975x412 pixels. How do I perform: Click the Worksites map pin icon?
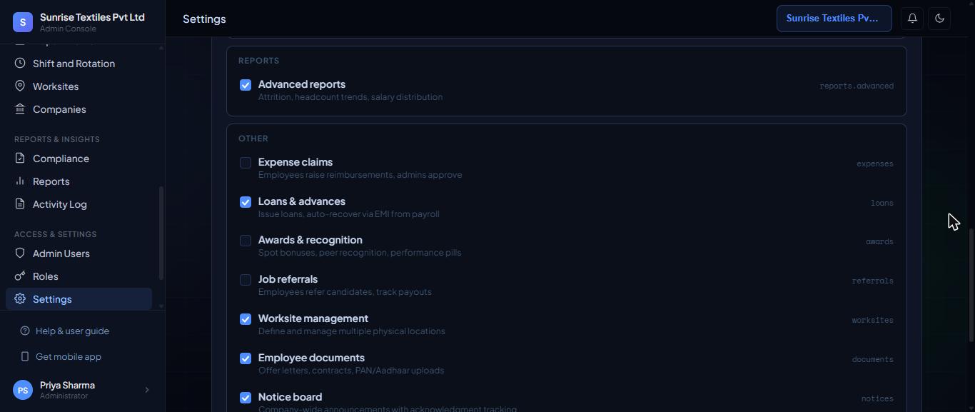pyautogui.click(x=20, y=86)
